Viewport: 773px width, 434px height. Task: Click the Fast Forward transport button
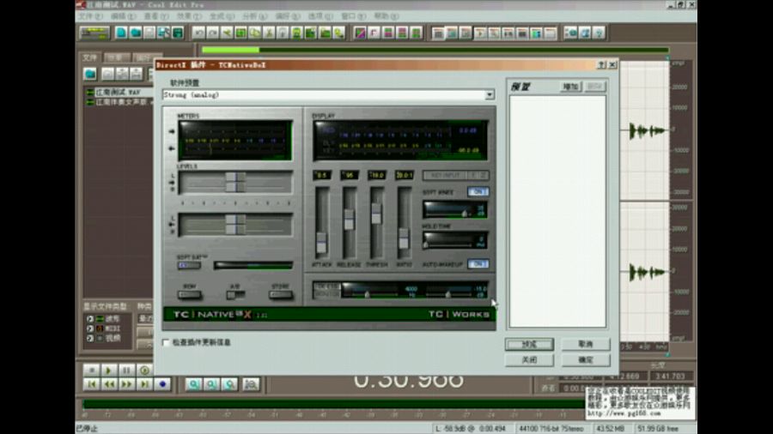(127, 383)
